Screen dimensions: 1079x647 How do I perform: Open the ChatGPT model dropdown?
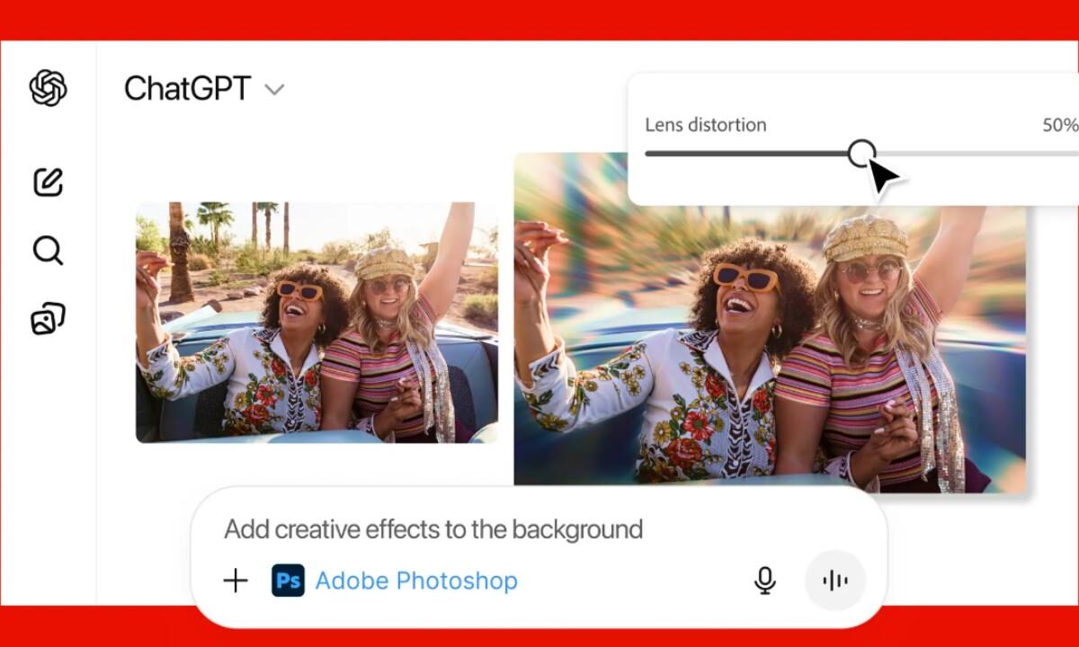pyautogui.click(x=205, y=89)
